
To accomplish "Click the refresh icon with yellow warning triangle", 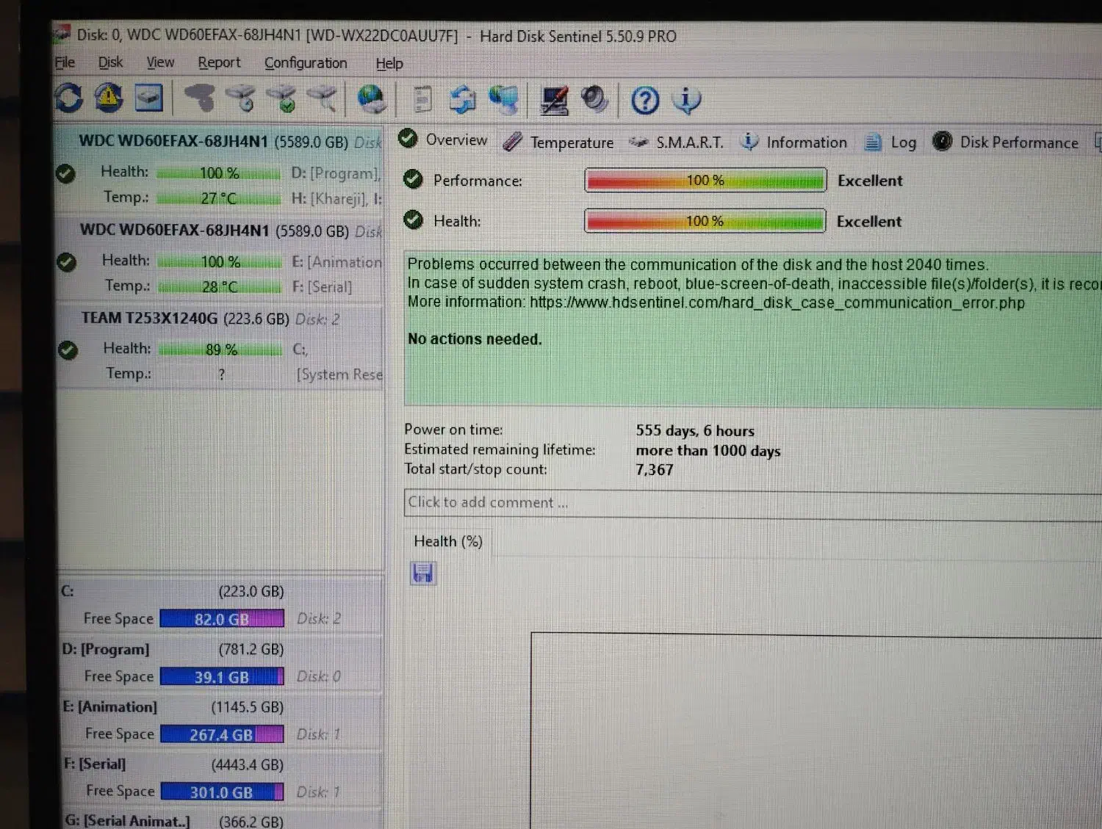I will [x=109, y=98].
